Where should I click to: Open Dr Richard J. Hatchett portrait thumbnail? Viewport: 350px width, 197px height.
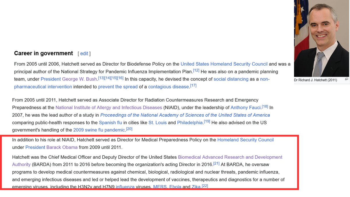[321, 39]
